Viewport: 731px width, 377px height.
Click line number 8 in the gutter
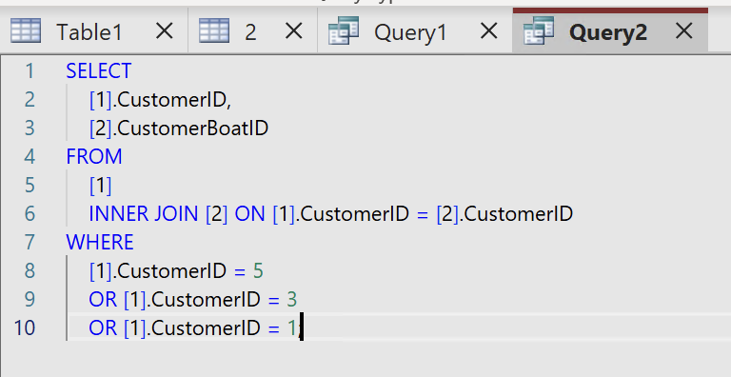pyautogui.click(x=30, y=271)
